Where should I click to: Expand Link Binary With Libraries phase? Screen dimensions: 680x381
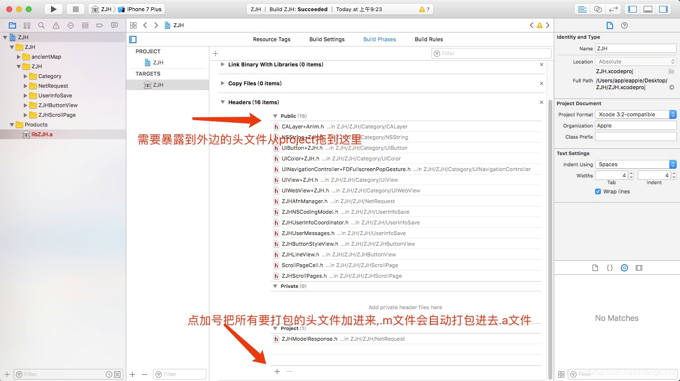coord(223,64)
